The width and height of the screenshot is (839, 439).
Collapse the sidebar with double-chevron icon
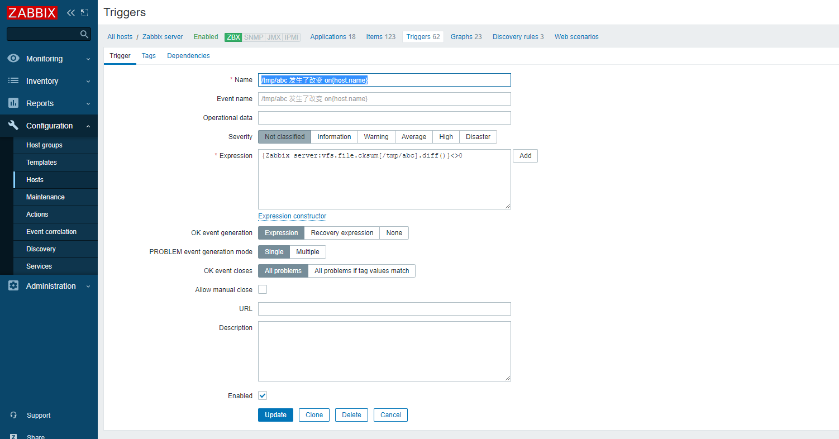[x=70, y=13]
